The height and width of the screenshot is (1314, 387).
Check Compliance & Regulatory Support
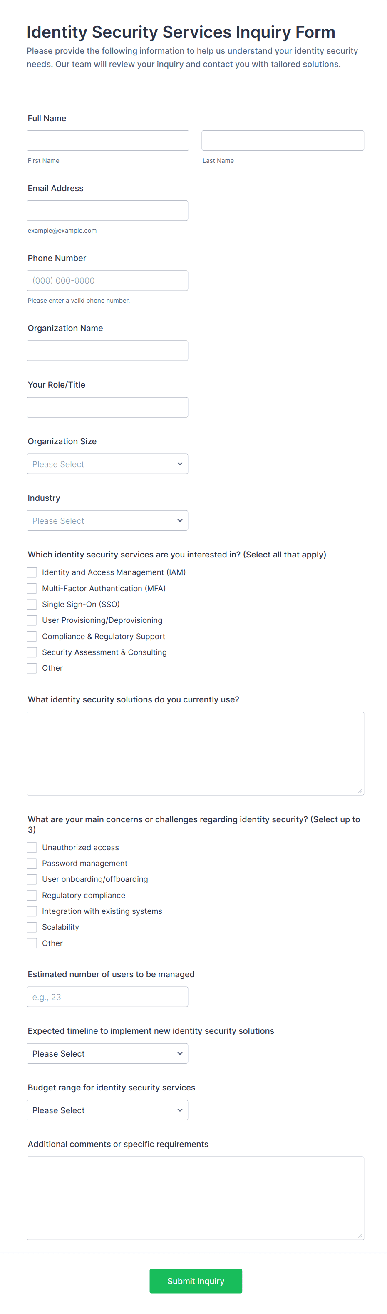click(x=32, y=636)
